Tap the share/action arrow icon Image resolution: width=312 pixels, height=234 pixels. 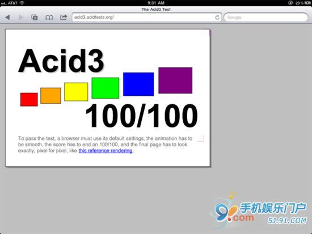pos(64,18)
